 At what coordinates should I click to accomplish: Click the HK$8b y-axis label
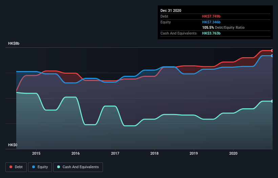click(x=14, y=43)
